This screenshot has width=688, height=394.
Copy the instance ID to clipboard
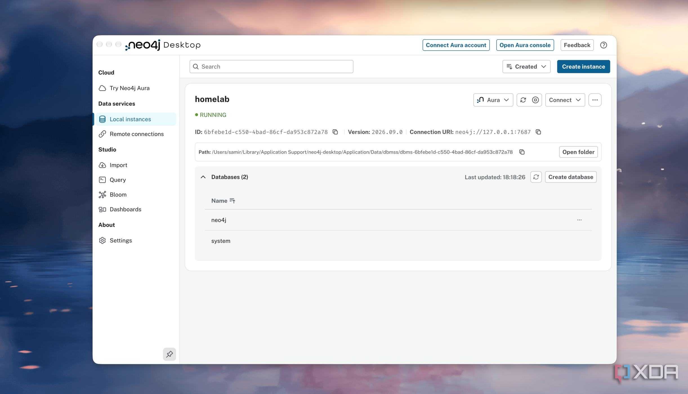click(x=335, y=132)
